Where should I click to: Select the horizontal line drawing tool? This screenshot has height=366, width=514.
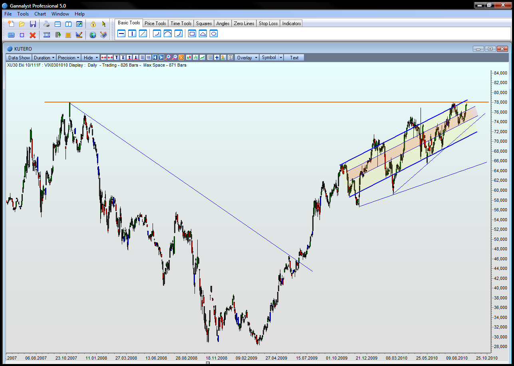[122, 33]
